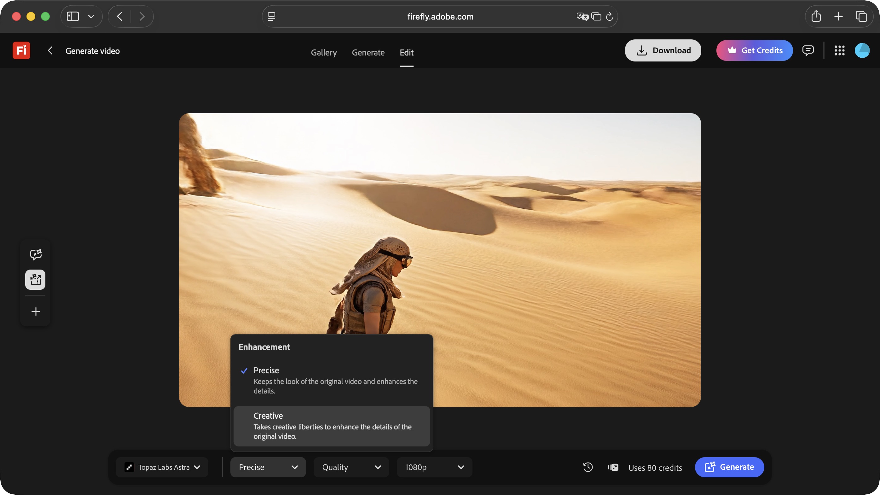The height and width of the screenshot is (495, 880).
Task: Click the Safari share icon
Action: (x=816, y=16)
